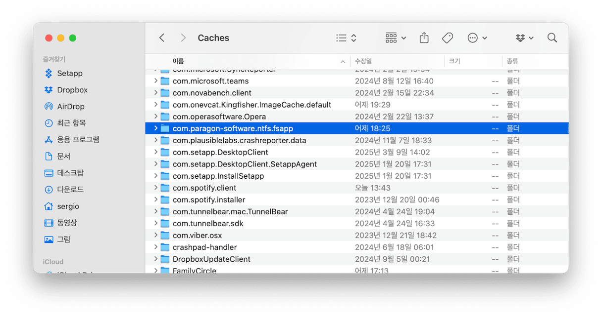
Task: Expand the com.setapp.InstallSetapp folder
Action: tap(155, 176)
